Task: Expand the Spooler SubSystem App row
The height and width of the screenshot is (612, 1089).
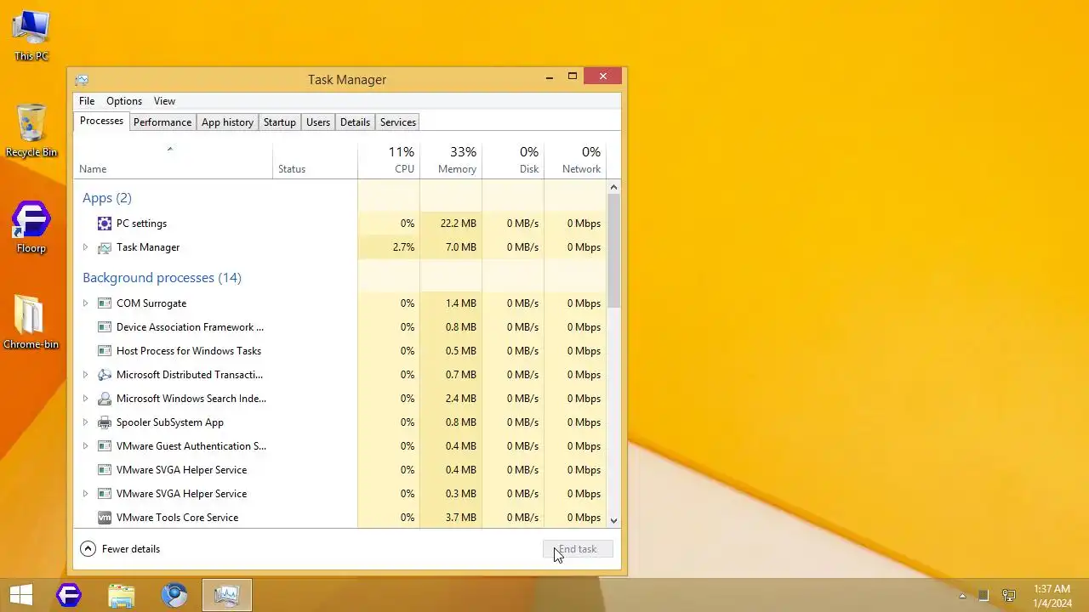Action: coord(85,422)
